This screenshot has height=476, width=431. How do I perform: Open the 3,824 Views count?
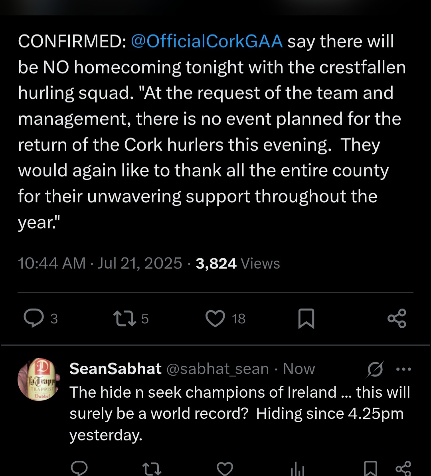click(237, 263)
